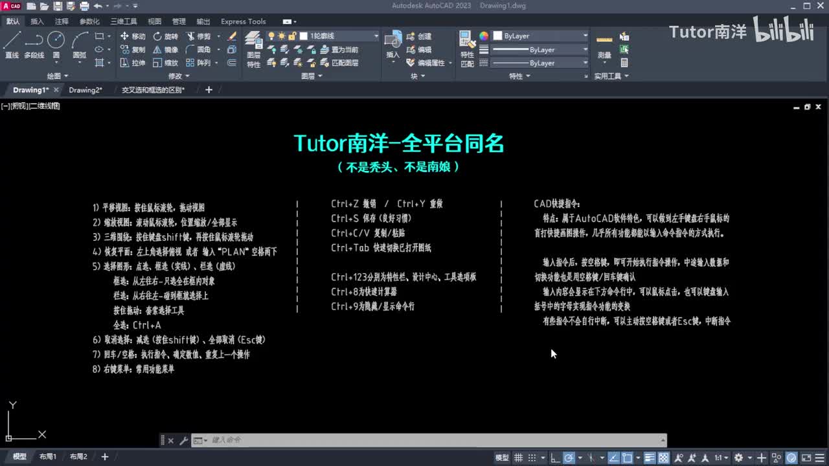Toggle the grid display in status bar

pyautogui.click(x=518, y=458)
